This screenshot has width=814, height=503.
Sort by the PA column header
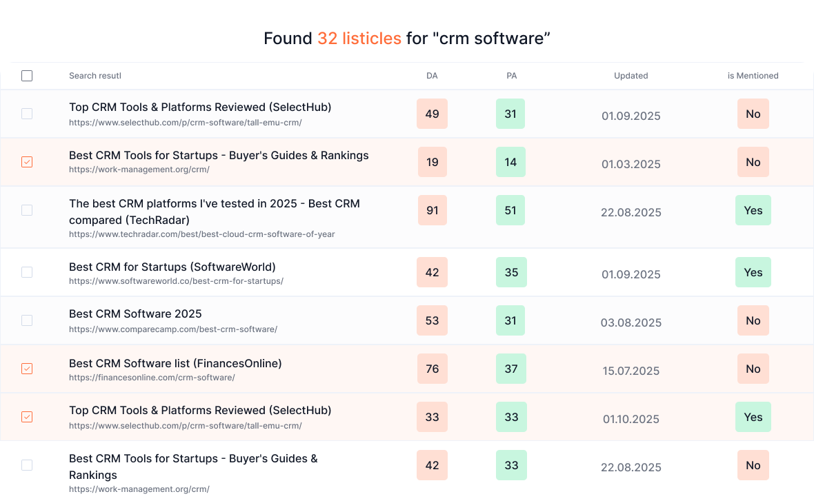pyautogui.click(x=511, y=76)
